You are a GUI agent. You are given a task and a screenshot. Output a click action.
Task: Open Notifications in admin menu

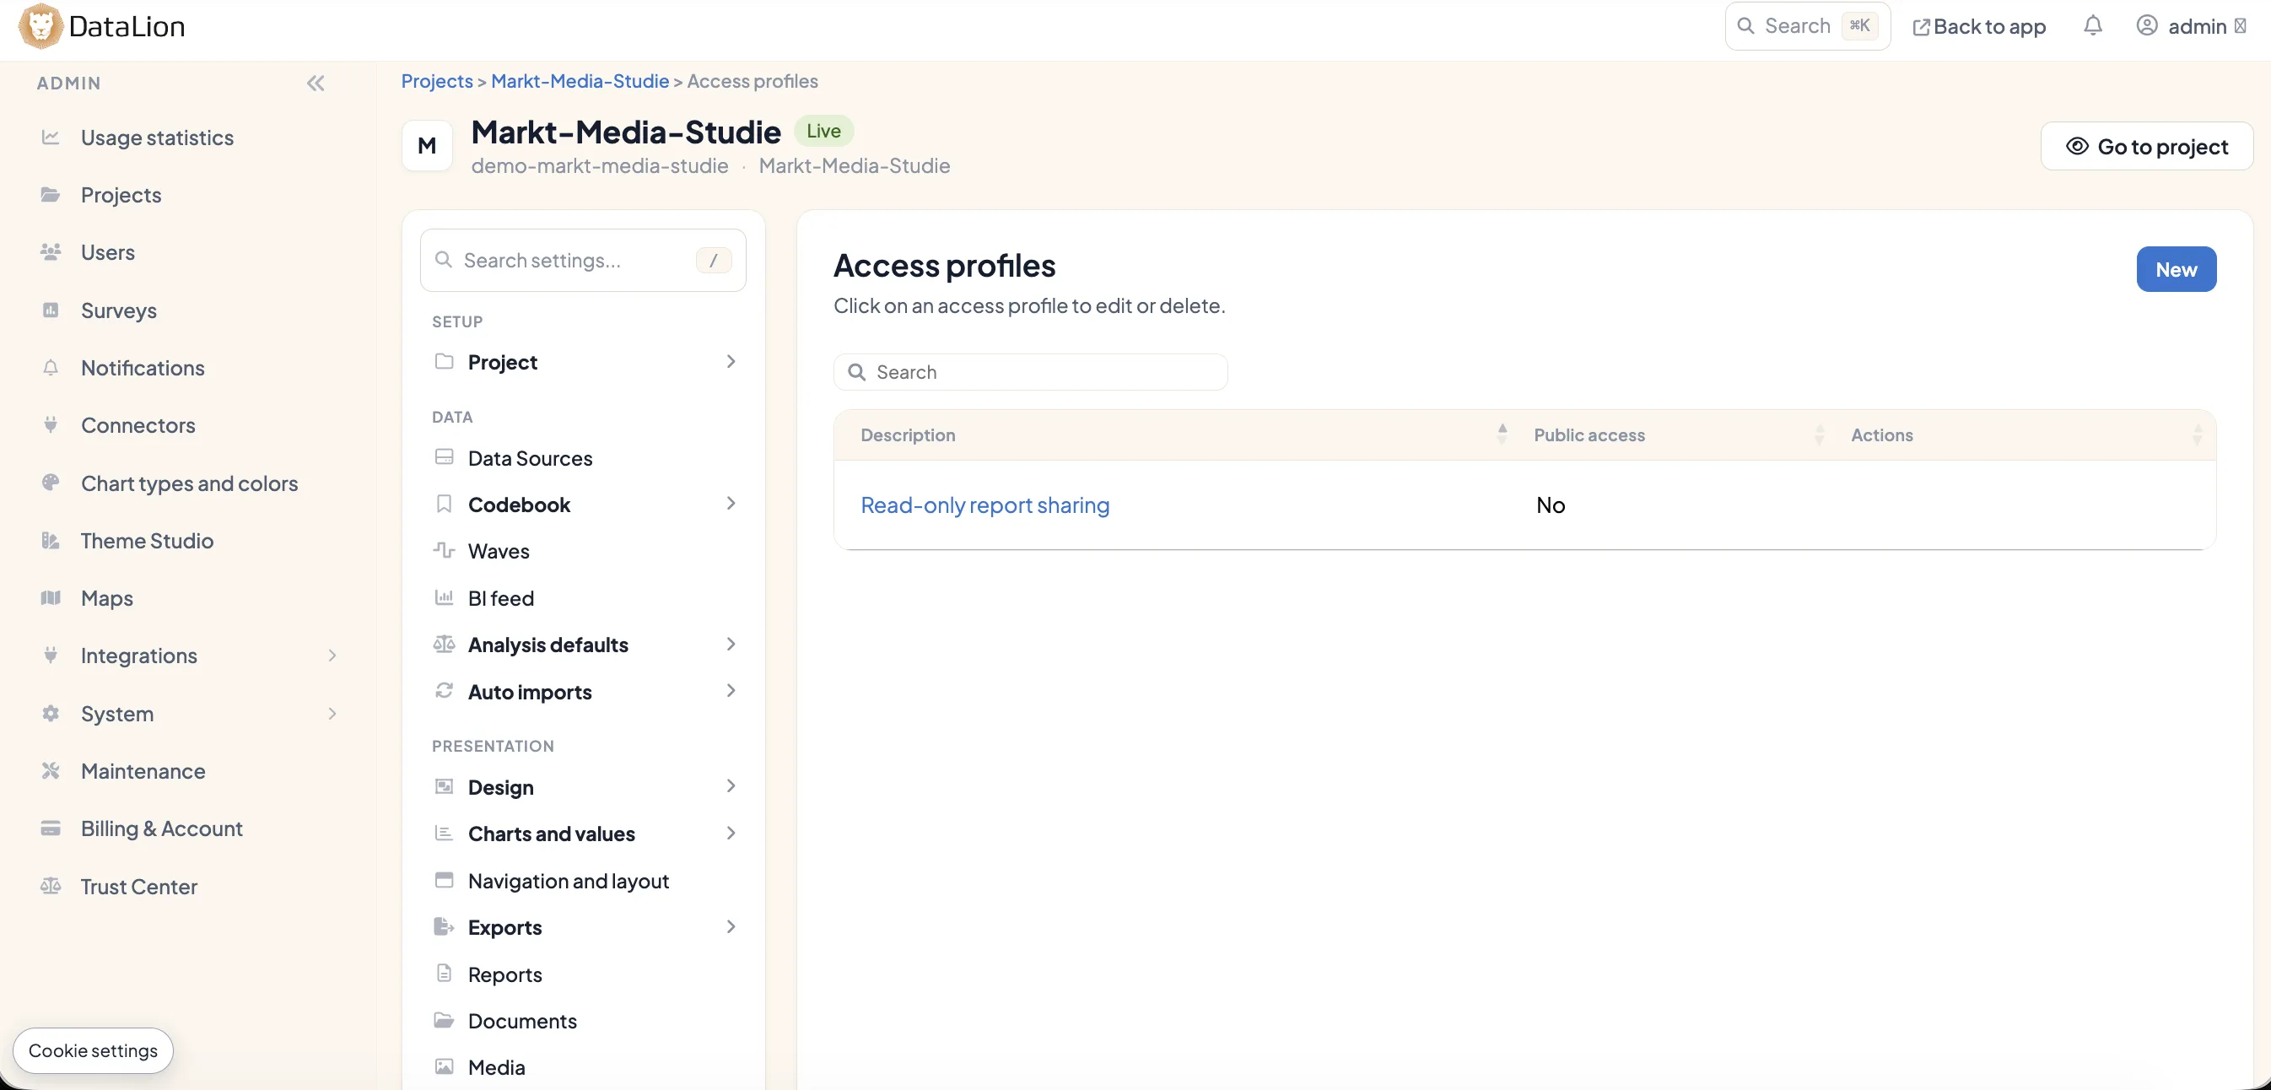point(143,368)
